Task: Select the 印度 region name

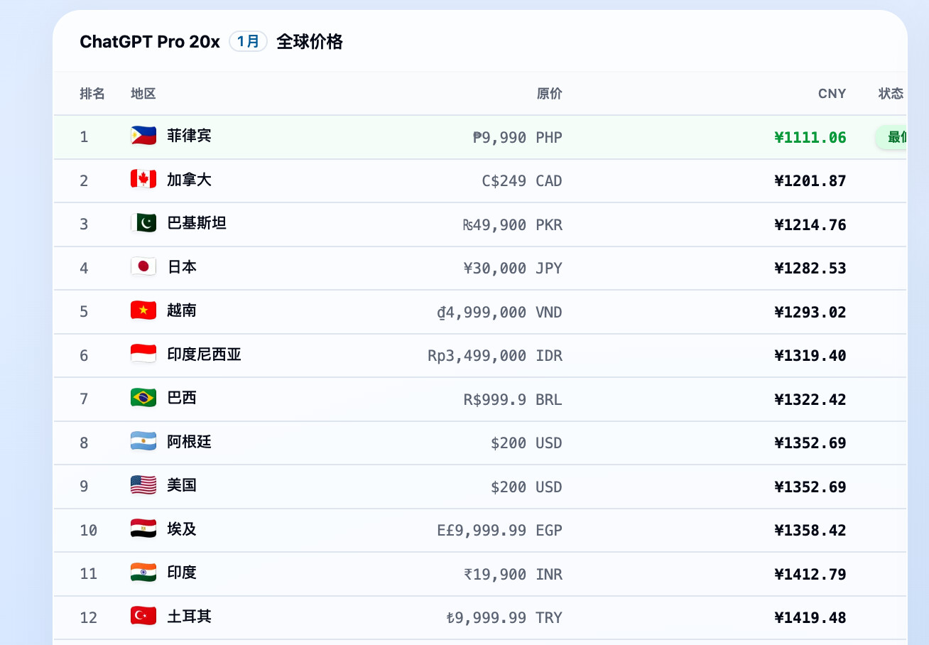Action: pyautogui.click(x=182, y=573)
